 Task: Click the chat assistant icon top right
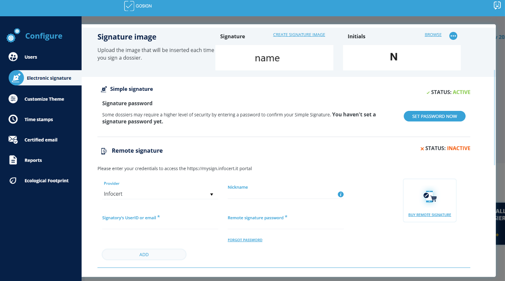[497, 6]
